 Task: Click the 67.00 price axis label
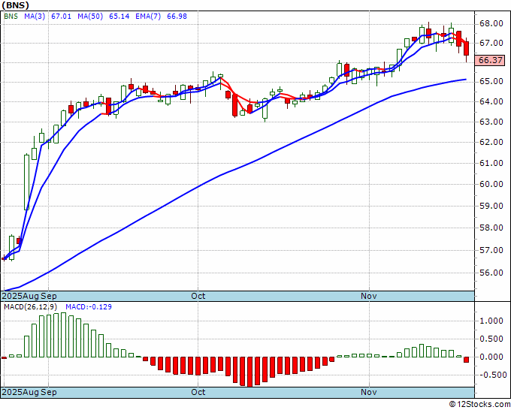pyautogui.click(x=491, y=43)
